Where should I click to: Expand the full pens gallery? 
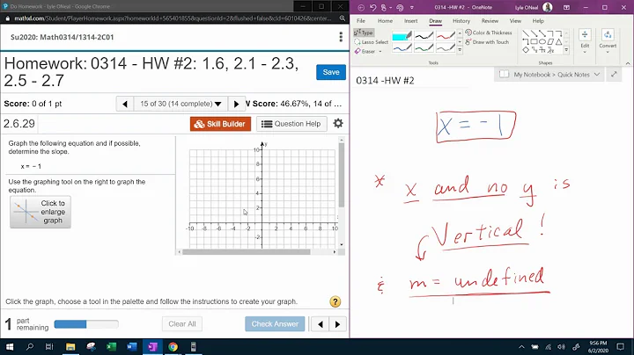click(460, 50)
